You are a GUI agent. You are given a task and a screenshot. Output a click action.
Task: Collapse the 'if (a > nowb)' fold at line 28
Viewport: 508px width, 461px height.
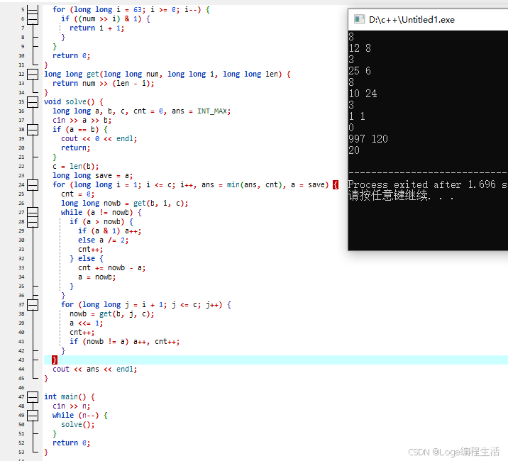click(x=33, y=222)
